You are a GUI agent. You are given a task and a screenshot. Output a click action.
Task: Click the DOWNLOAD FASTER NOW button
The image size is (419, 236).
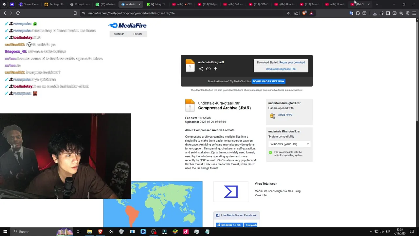(x=268, y=81)
